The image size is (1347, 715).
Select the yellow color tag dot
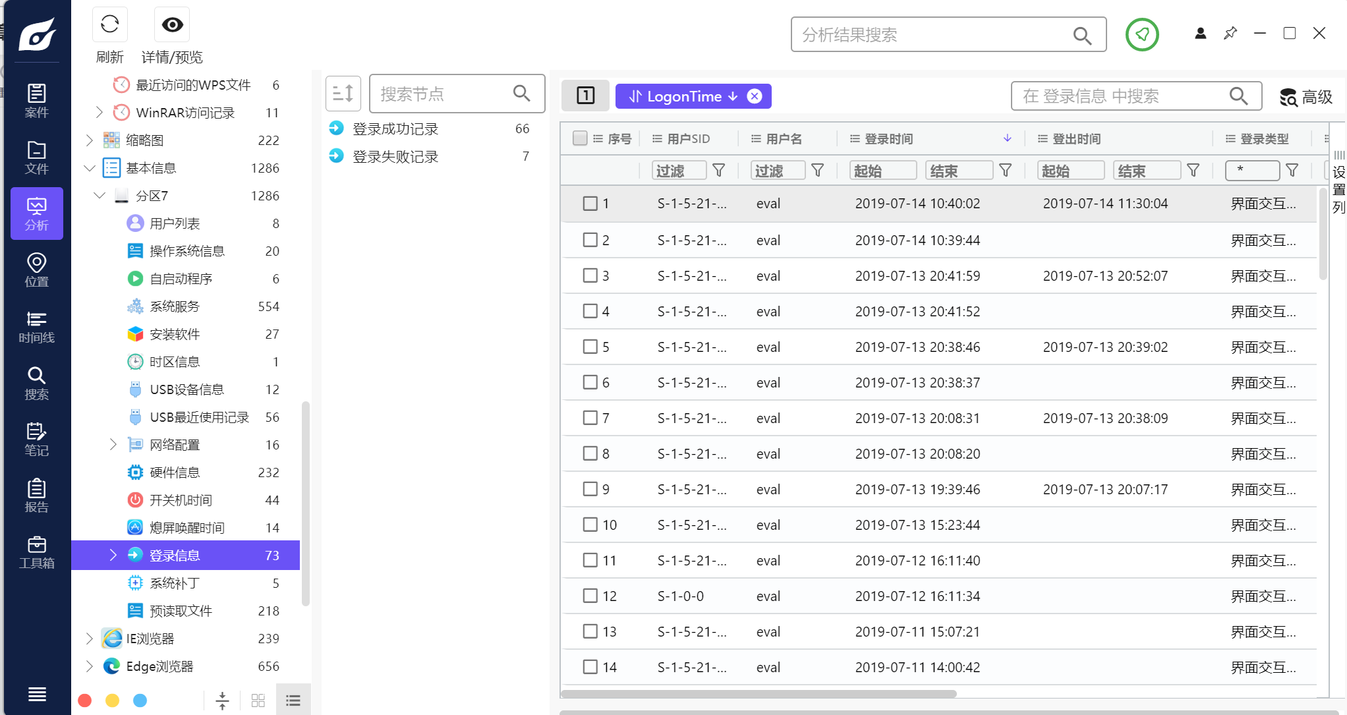coord(113,700)
